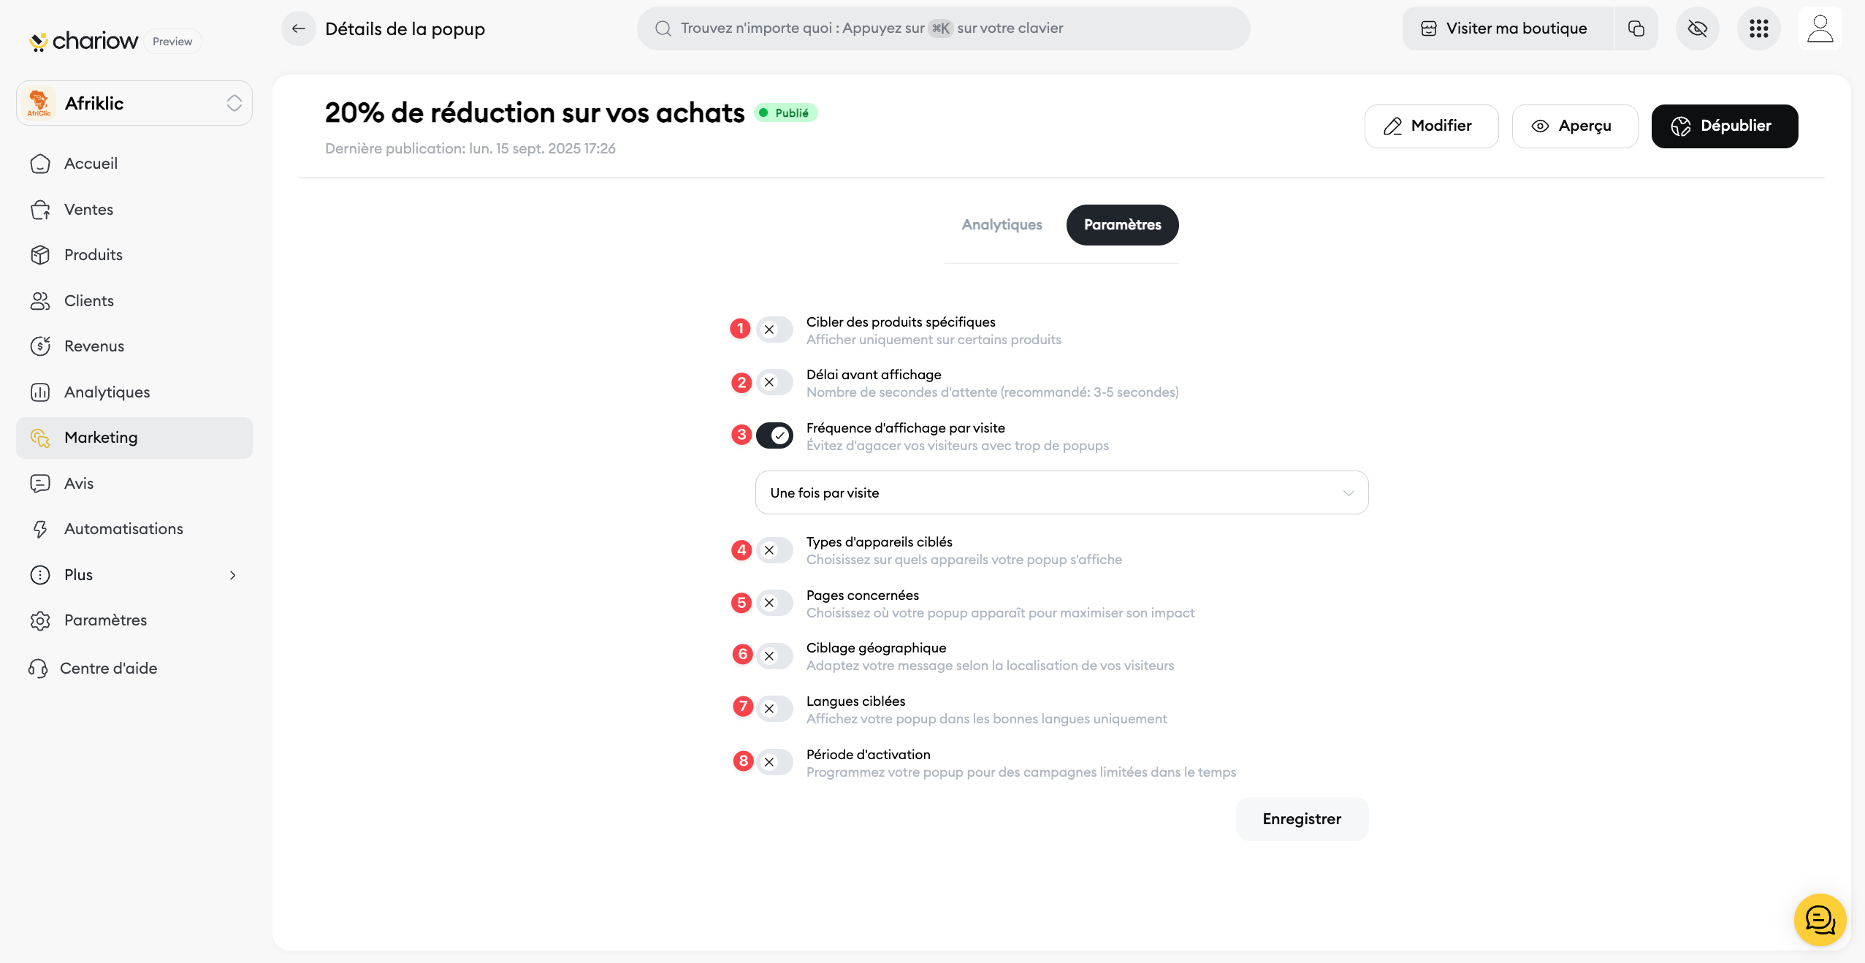The height and width of the screenshot is (963, 1865).
Task: Go to Centre d'aide
Action: 108,668
